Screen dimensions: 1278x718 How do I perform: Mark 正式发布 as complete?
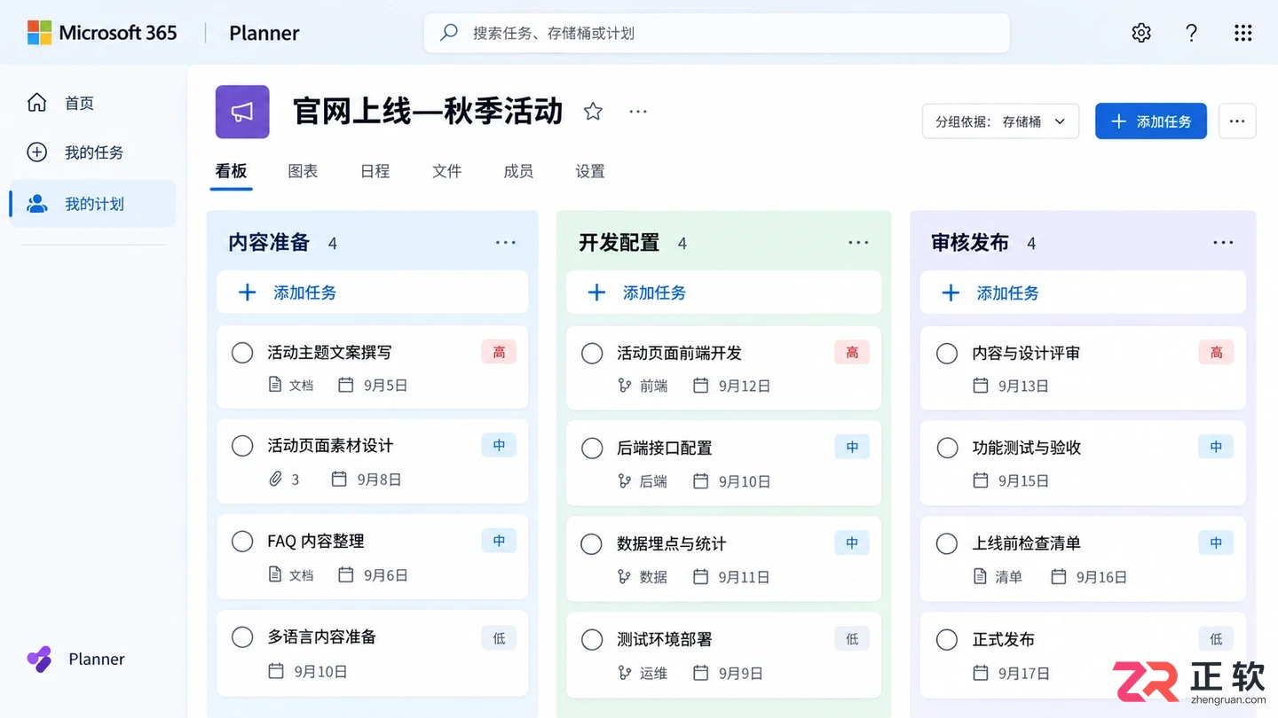click(947, 639)
